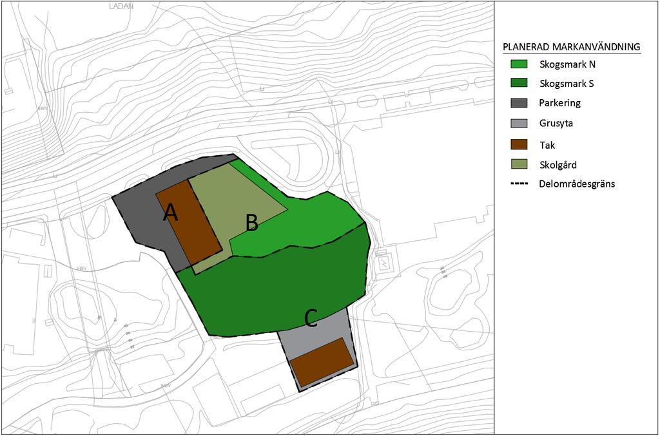This screenshot has height=436, width=660.
Task: Click the 'Grusyta' legend label
Action: click(x=556, y=123)
